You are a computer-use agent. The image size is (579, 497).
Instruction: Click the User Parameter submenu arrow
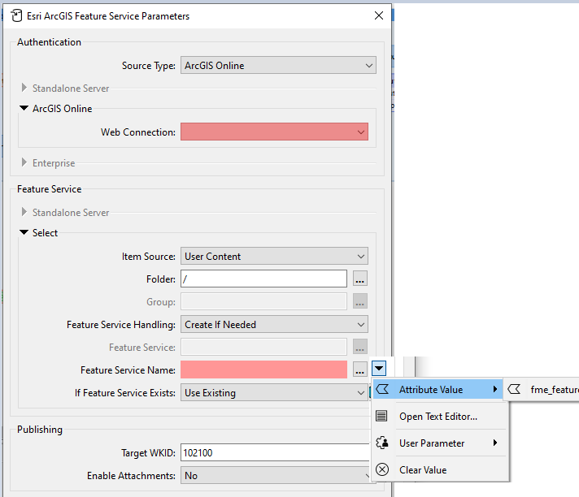click(495, 443)
